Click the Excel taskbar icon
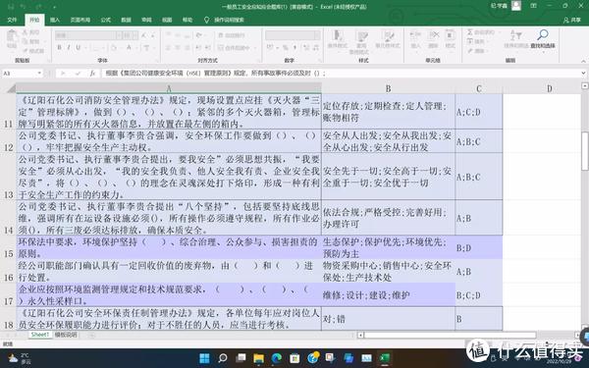The height and width of the screenshot is (368, 589). [x=385, y=358]
